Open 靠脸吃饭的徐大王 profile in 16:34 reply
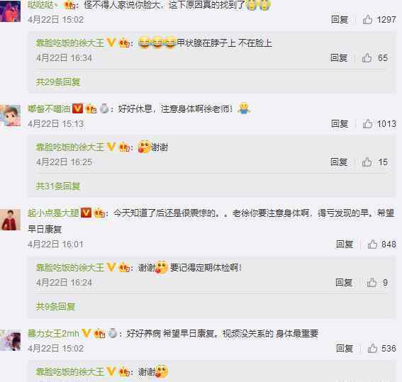402x382 pixels. tap(70, 43)
